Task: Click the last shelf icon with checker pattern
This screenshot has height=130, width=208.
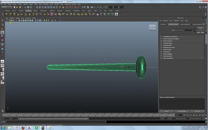Action: [x=116, y=14]
